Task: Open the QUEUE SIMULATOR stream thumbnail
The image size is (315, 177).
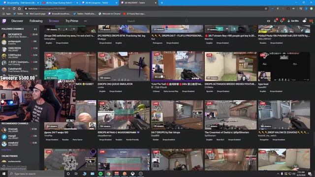Action: 124,66
